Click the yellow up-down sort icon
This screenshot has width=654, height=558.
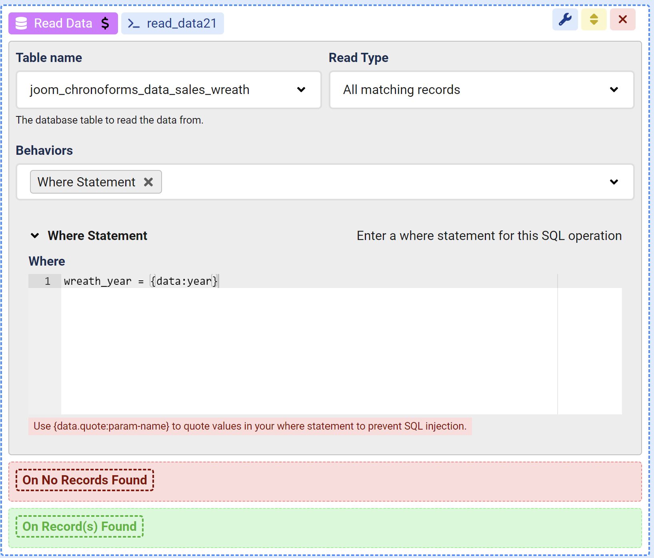594,20
